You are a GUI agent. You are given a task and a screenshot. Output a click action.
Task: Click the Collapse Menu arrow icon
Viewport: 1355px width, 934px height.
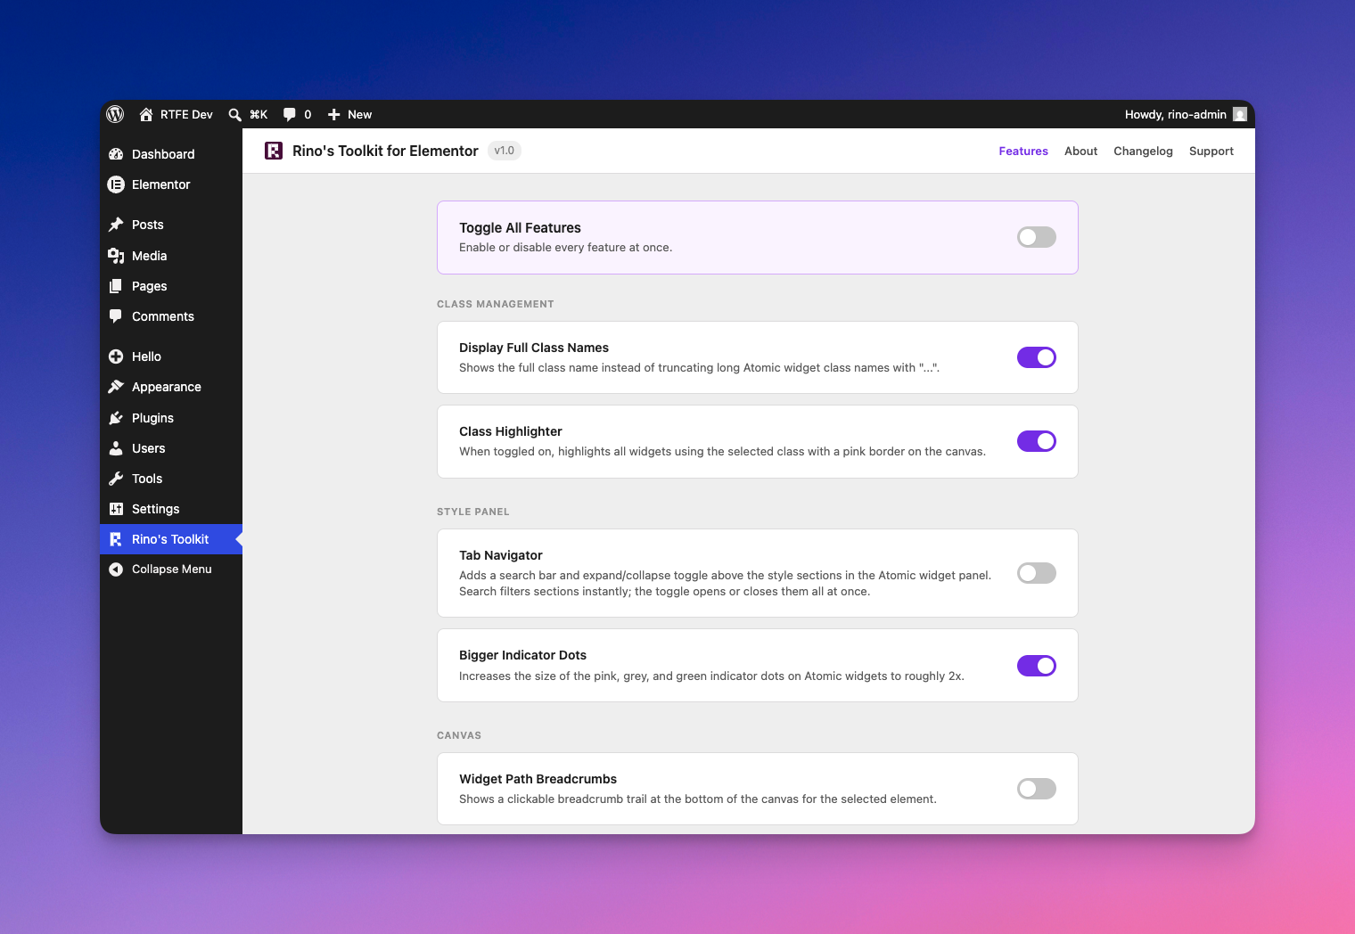(116, 569)
